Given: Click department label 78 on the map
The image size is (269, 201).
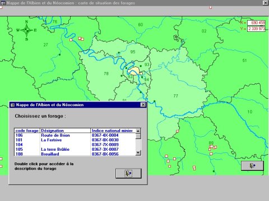Looking at the screenshot, I should tap(106, 74).
